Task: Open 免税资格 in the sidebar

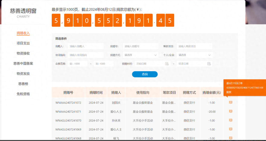Action: [23, 94]
